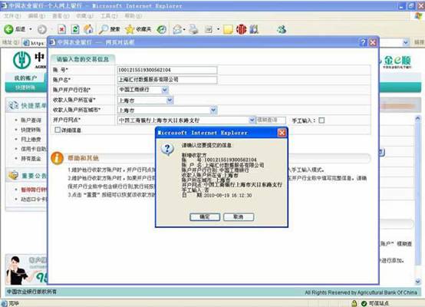
Task: Click the 模糊查询 fuzzy search field
Action: pyautogui.click(x=271, y=120)
